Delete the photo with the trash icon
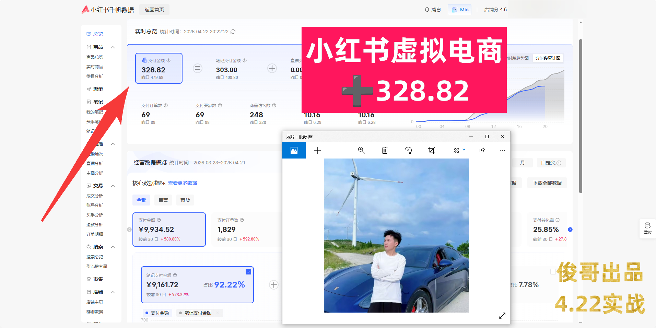The height and width of the screenshot is (328, 656). click(385, 150)
